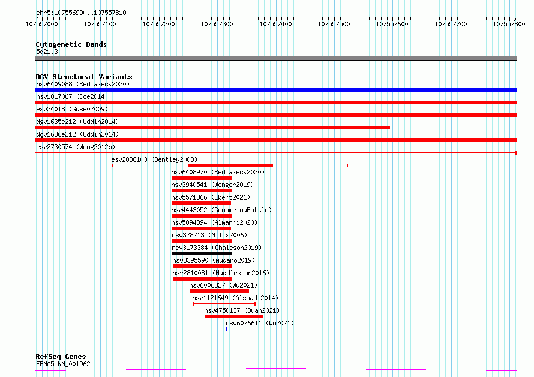Click the nsv1017067 (Coe2014) label

tap(72, 96)
